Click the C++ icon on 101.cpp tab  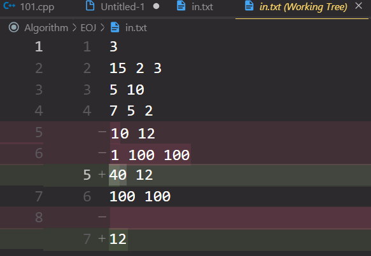[x=10, y=6]
